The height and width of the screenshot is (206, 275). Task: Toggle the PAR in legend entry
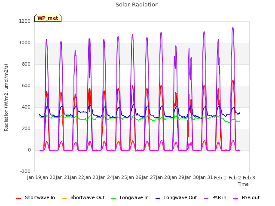[215, 197]
